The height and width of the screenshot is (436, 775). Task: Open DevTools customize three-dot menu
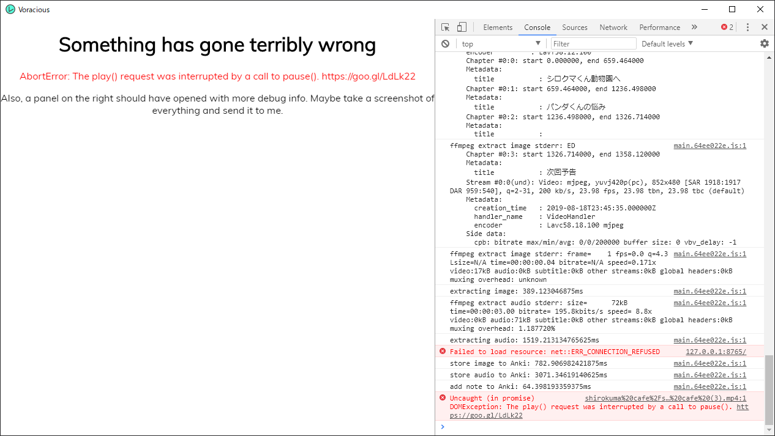[747, 27]
